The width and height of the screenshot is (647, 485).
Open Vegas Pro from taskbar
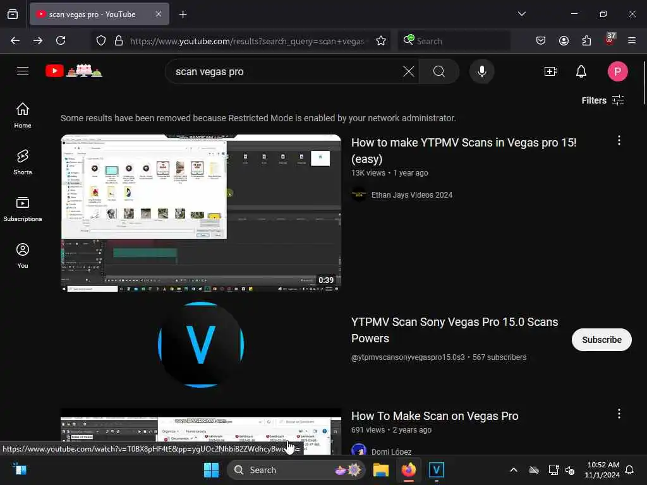(x=436, y=470)
